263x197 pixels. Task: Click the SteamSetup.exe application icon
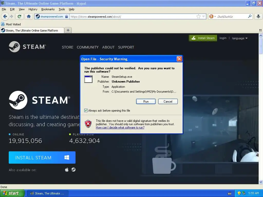88,79
